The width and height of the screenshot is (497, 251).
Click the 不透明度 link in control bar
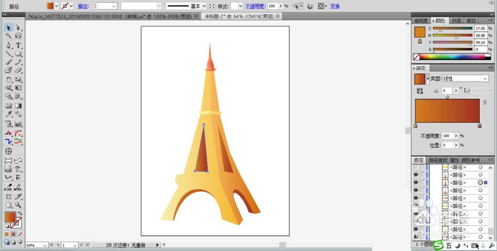pos(255,6)
